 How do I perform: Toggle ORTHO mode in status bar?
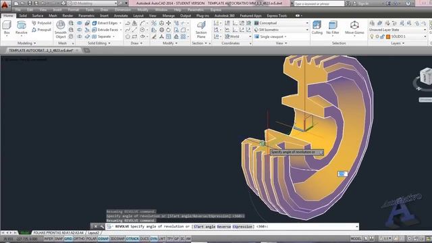pos(79,238)
